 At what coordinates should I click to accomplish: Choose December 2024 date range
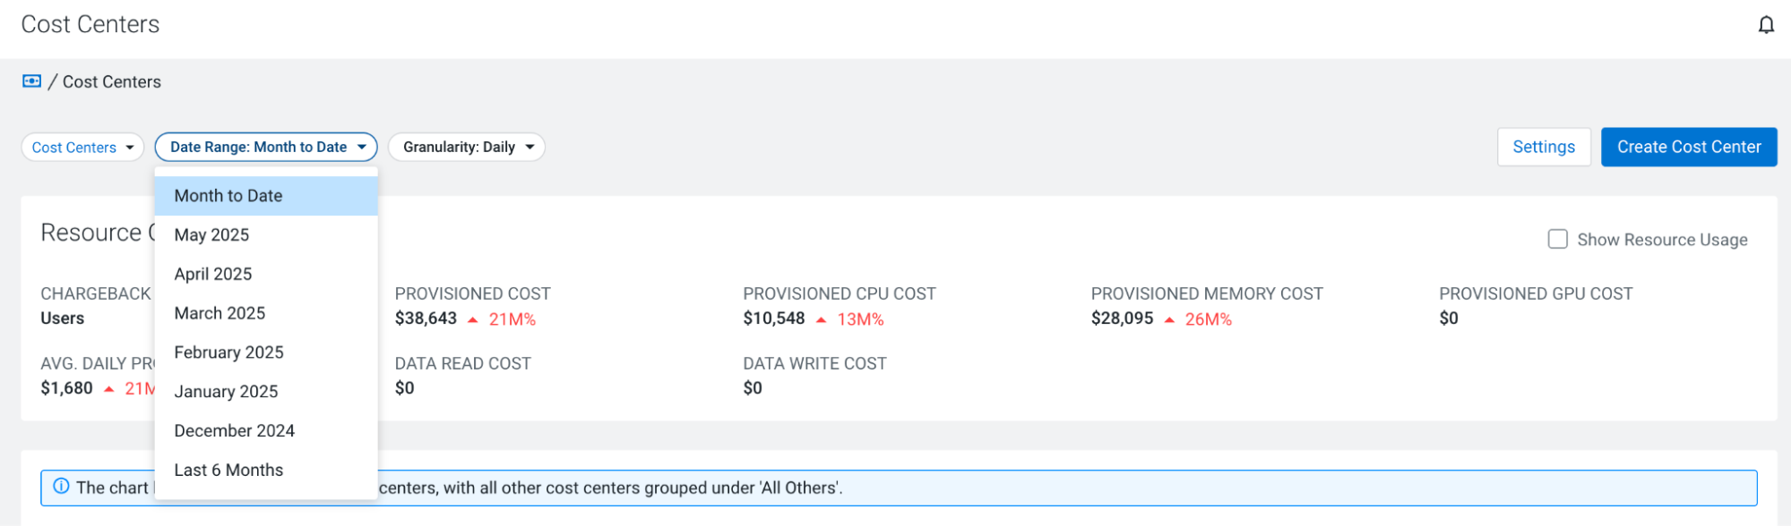[x=266, y=431]
